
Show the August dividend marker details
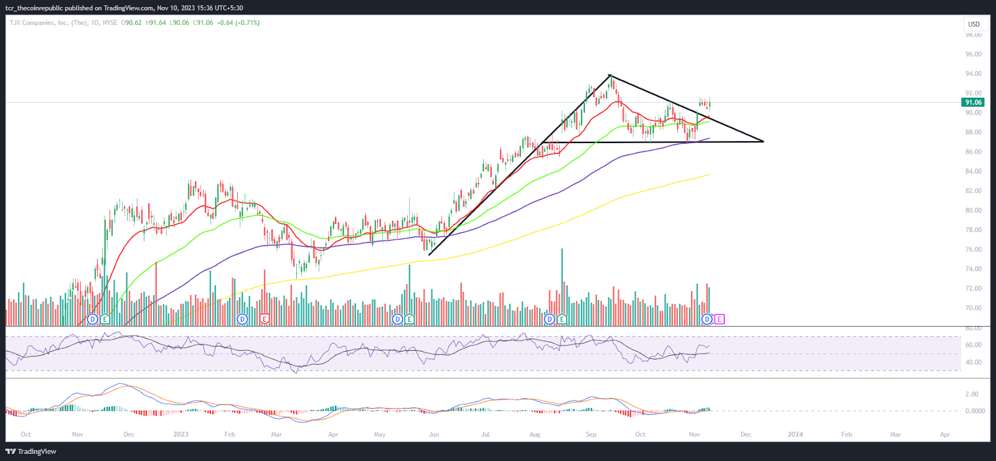[x=549, y=319]
